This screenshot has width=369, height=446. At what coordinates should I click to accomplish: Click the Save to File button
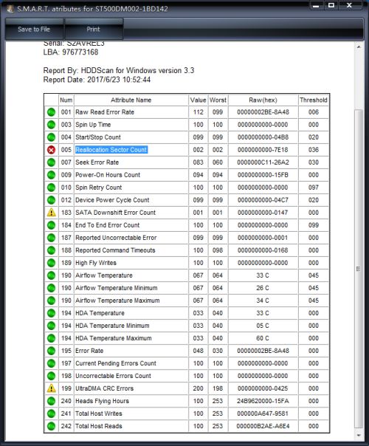click(34, 29)
